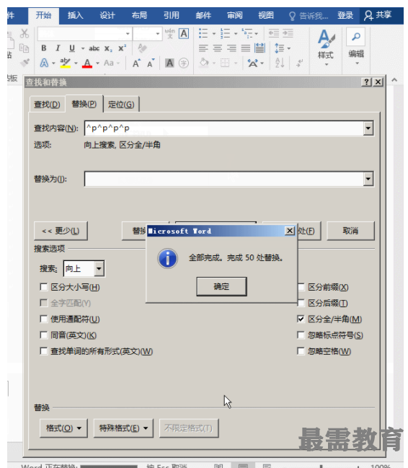Toggle Bold formatting
This screenshot has width=408, height=468.
tap(44, 48)
